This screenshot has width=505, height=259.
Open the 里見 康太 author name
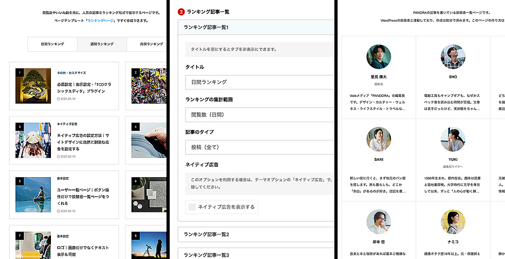[x=379, y=77]
